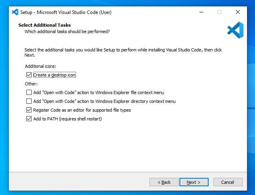Enable Open with Code file context menu
255x195 pixels.
coord(29,93)
